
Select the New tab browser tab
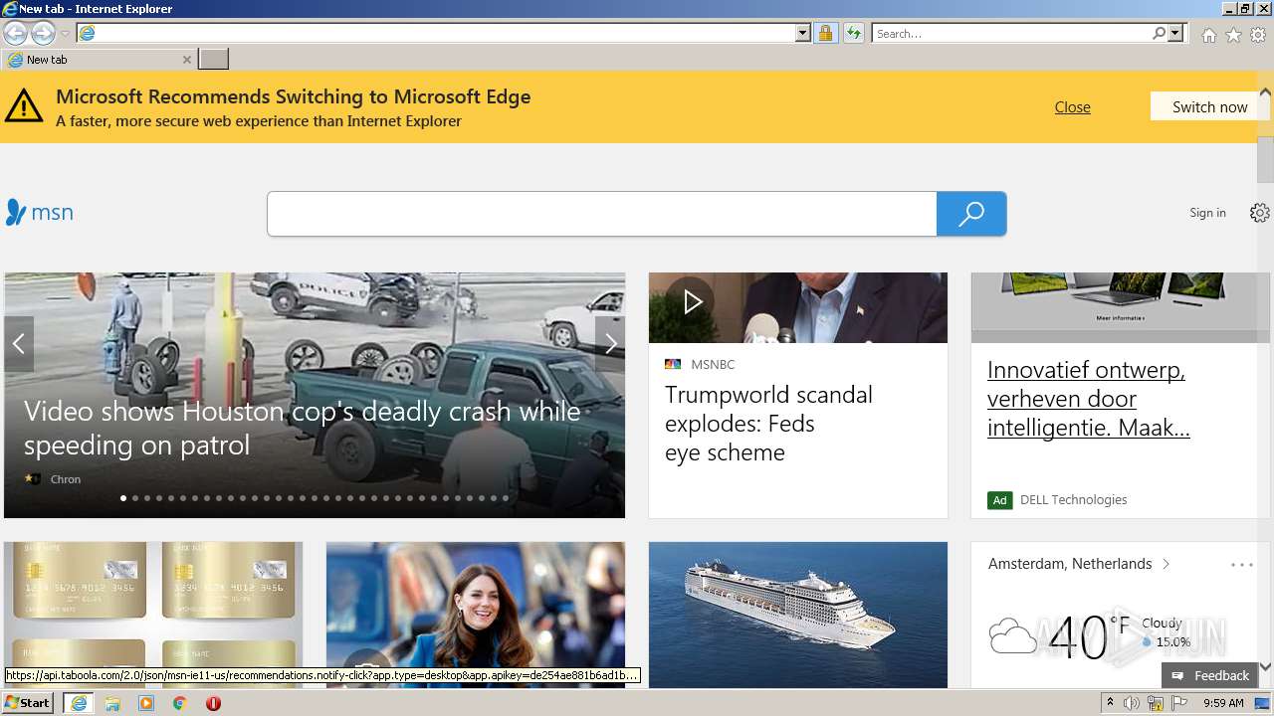pyautogui.click(x=98, y=60)
